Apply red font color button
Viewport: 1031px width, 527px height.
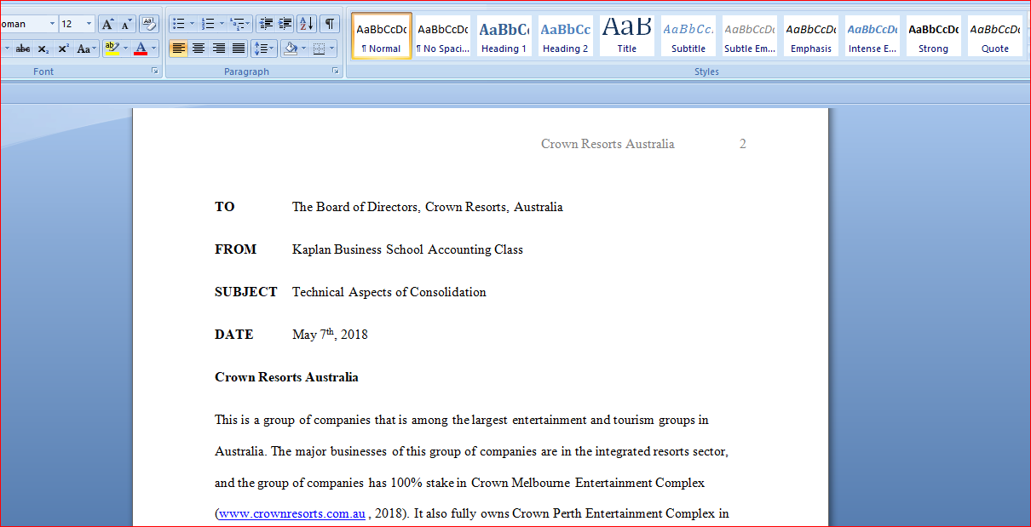141,49
